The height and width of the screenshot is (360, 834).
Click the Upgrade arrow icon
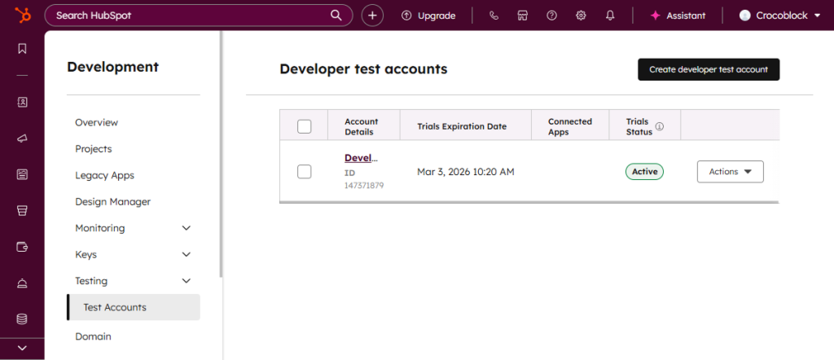click(407, 15)
